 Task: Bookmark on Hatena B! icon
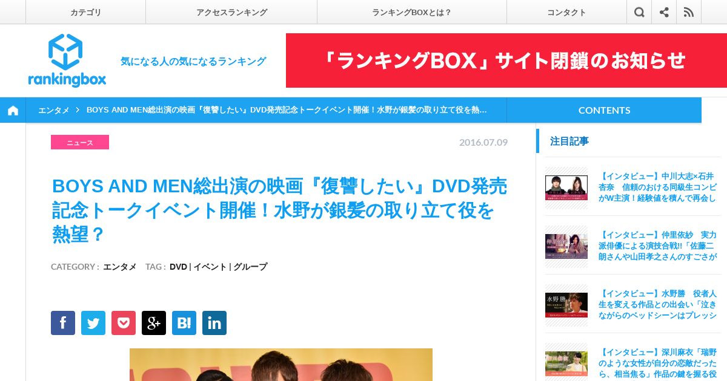click(184, 323)
